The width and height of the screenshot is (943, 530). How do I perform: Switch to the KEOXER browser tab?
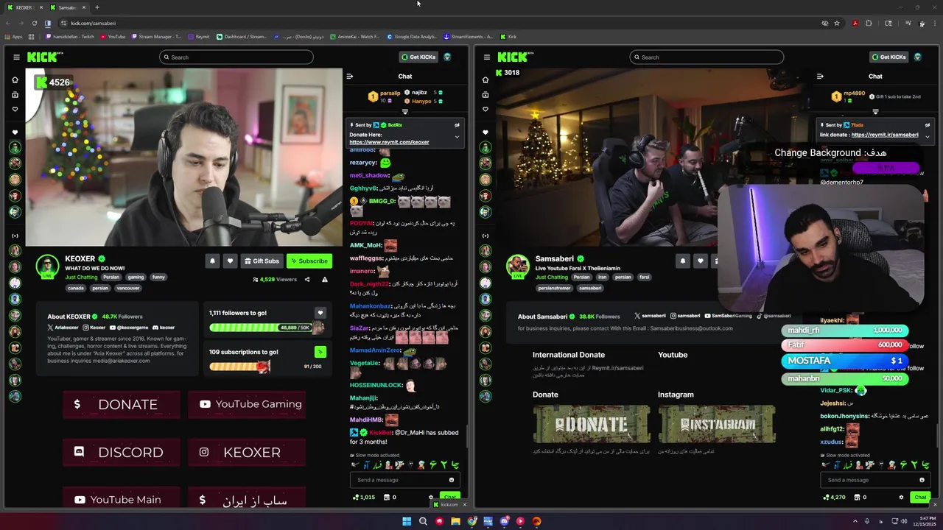pos(23,7)
